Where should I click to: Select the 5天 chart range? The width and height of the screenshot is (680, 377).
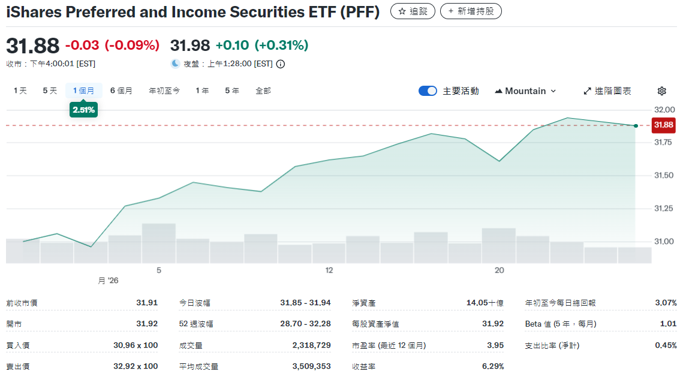click(x=49, y=91)
